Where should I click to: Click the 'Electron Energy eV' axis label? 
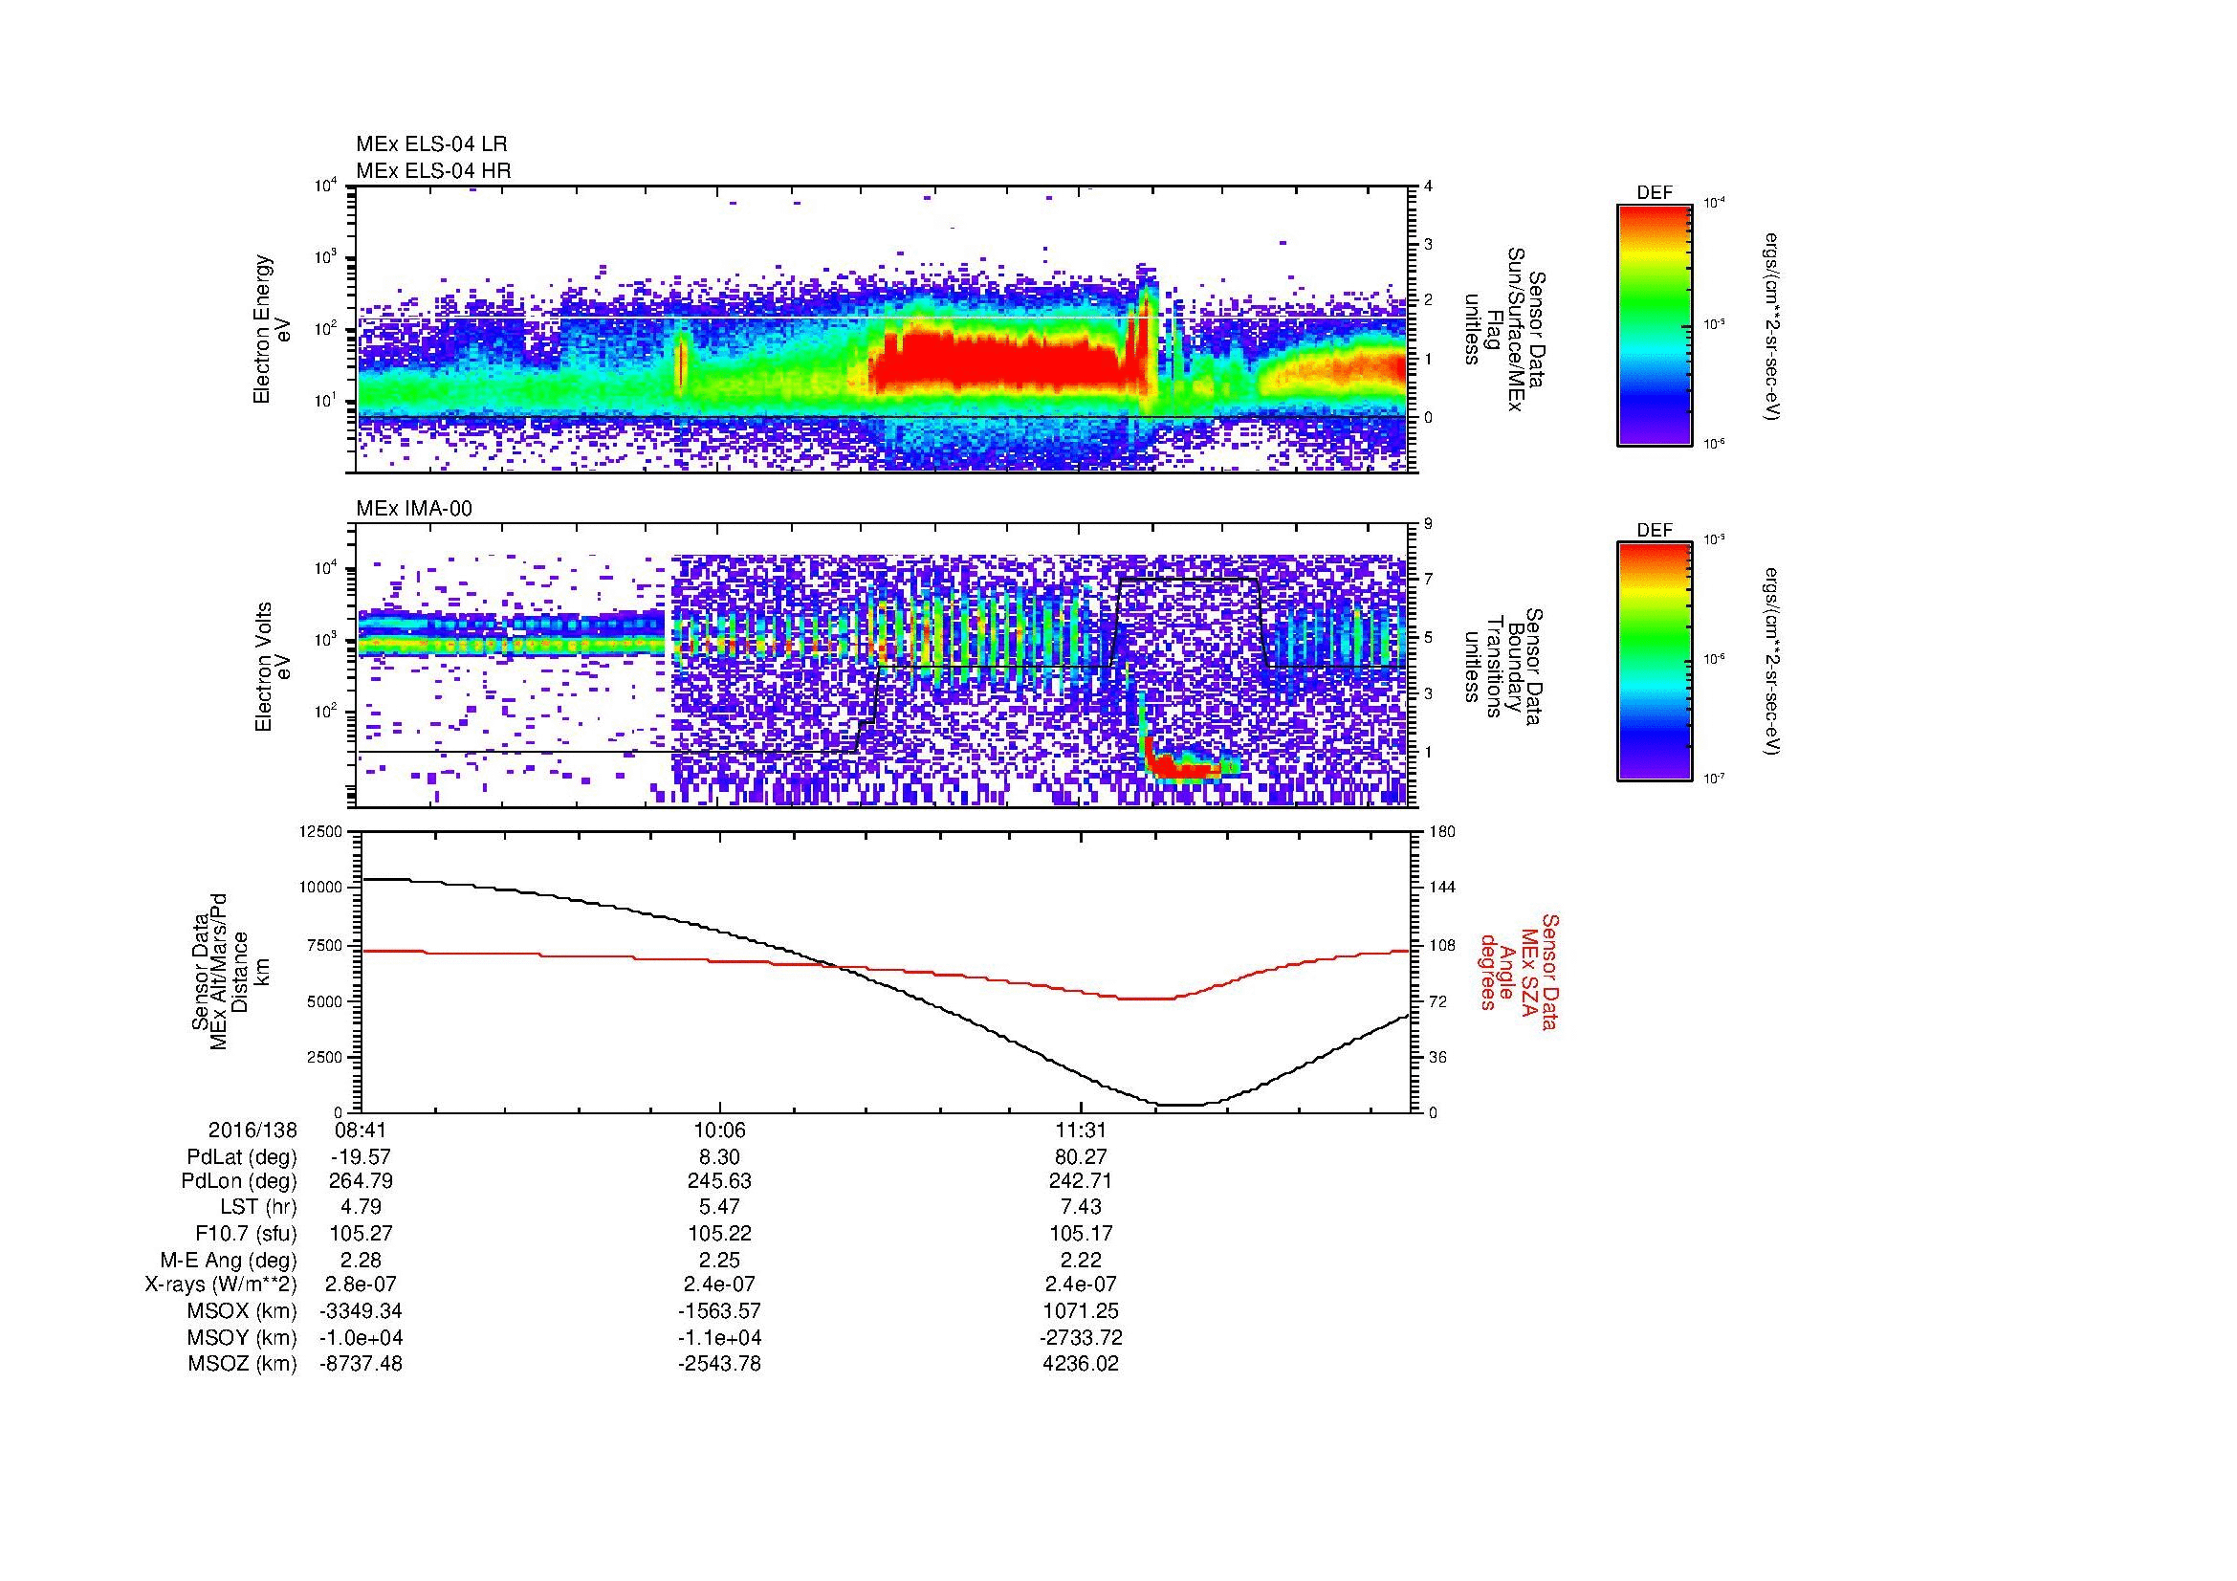point(272,329)
